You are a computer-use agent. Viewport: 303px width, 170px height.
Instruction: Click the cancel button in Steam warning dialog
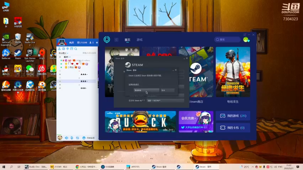(x=167, y=90)
